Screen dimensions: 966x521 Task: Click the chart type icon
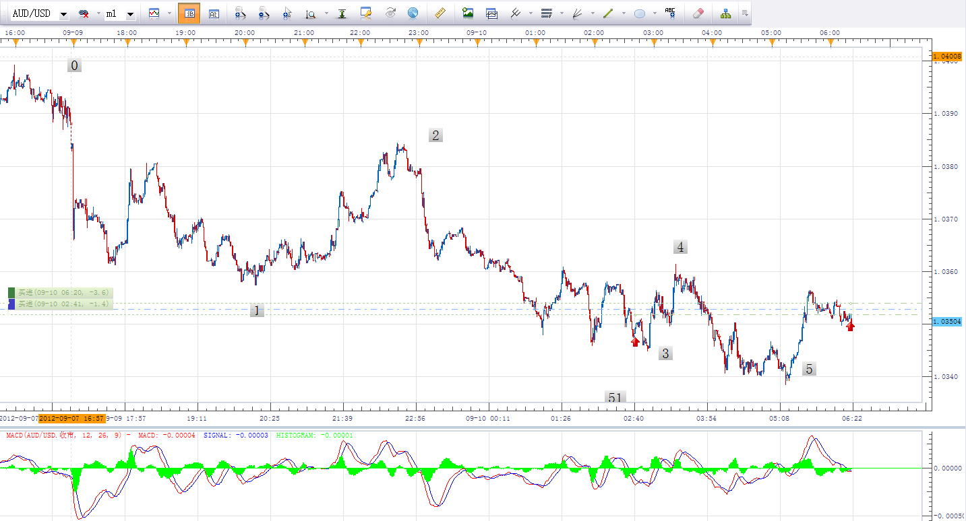point(154,13)
